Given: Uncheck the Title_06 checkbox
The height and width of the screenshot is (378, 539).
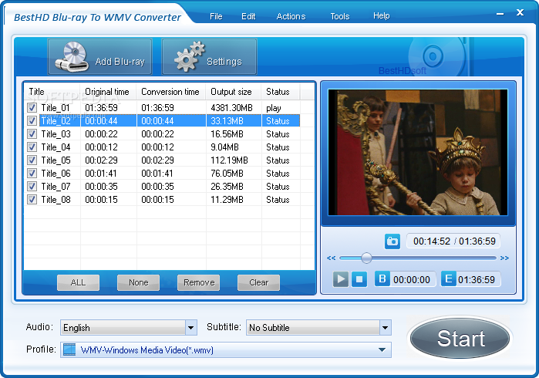Looking at the screenshot, I should pos(32,173).
